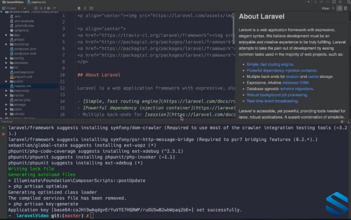Screen dimensions: 351x220
Task: Open 'Simple, fast routing engine' preview link
Action: click(x=270, y=64)
